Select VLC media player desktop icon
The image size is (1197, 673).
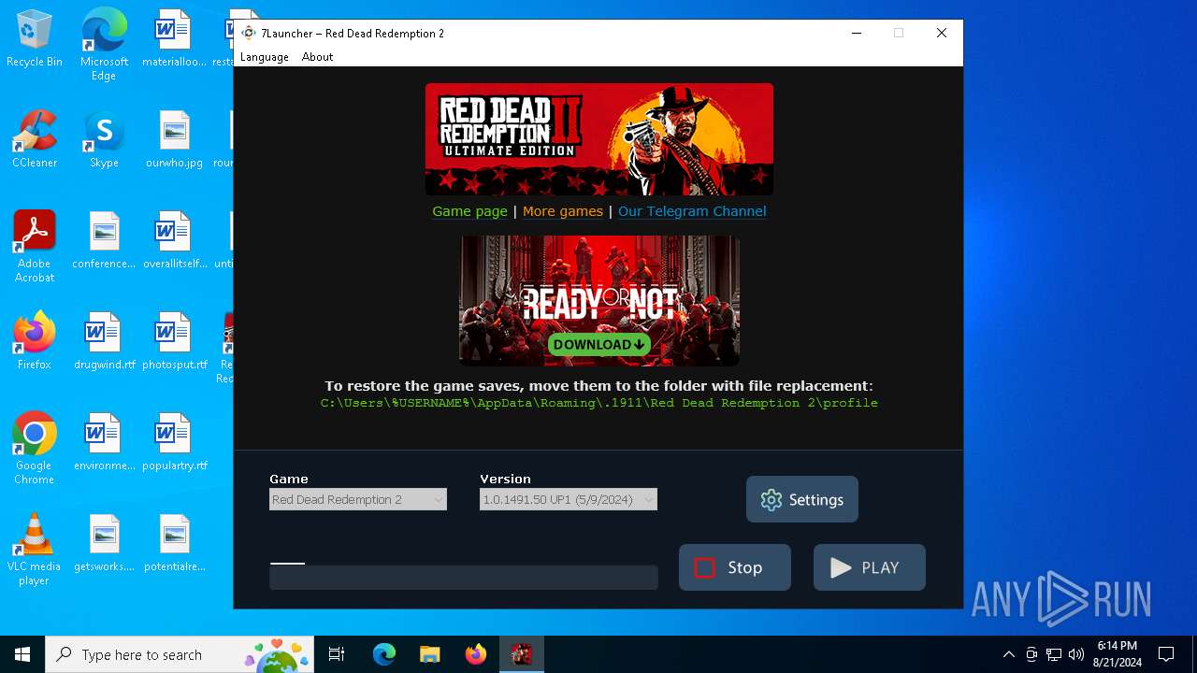click(x=35, y=550)
